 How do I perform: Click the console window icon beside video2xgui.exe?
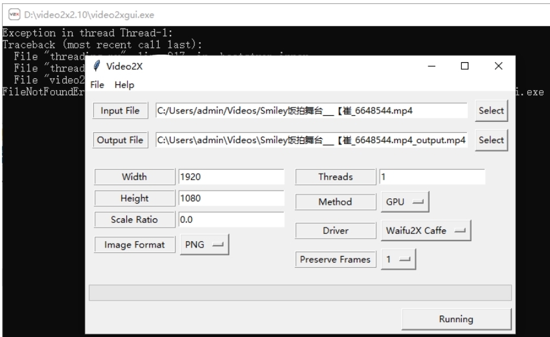14,15
